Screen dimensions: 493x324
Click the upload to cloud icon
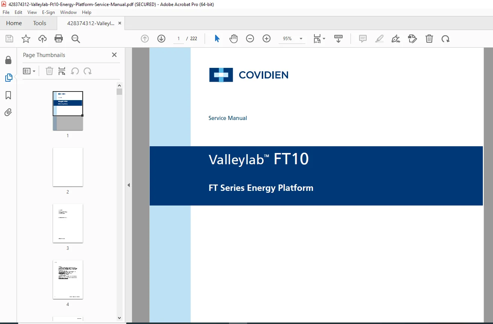click(42, 39)
